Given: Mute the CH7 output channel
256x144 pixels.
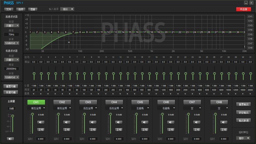Looking at the screenshot, I should [x=196, y=122].
